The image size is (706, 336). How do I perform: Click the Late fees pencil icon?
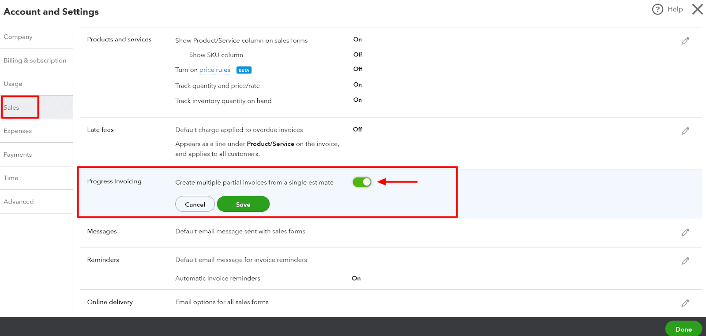pyautogui.click(x=685, y=131)
